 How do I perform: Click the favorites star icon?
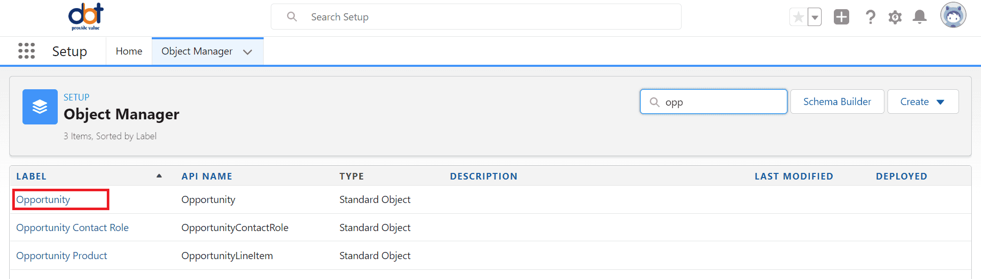799,17
